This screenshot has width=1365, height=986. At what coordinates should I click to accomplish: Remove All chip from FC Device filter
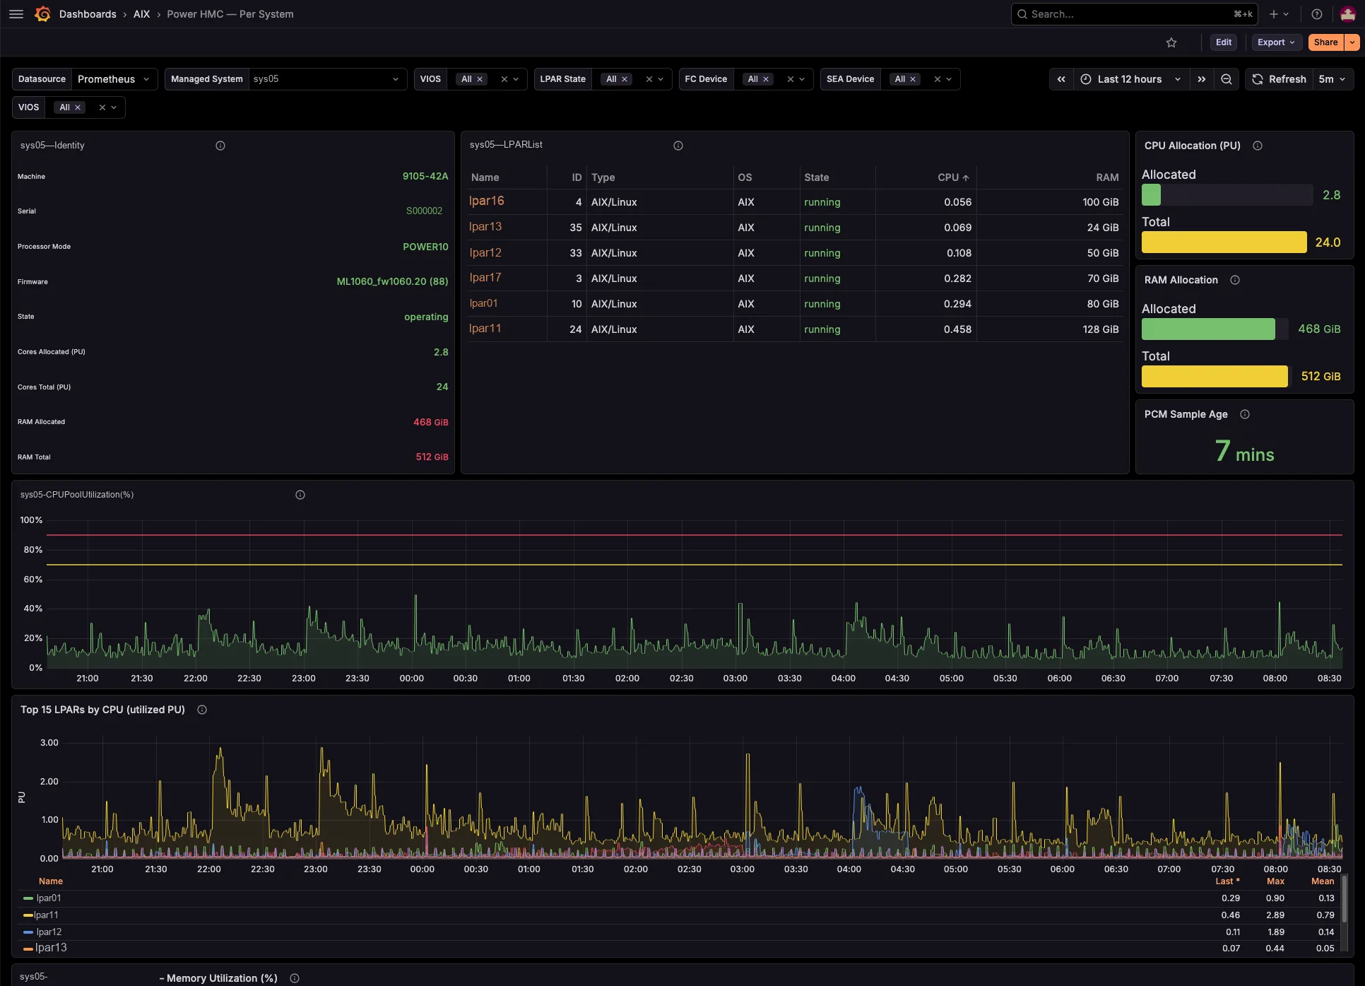[x=766, y=79]
